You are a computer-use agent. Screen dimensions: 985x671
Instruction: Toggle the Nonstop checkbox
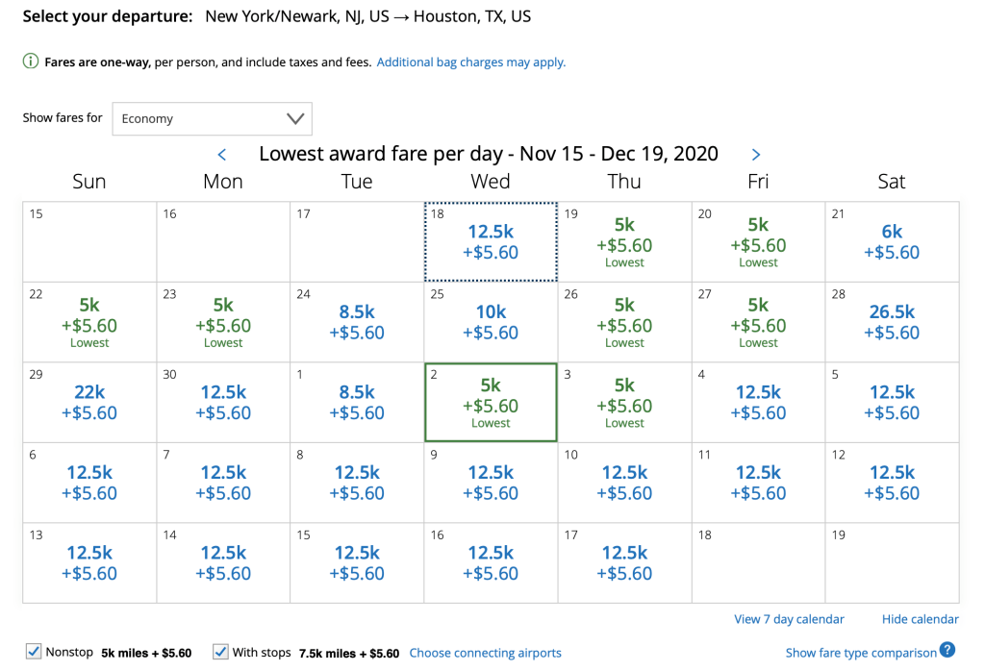tap(34, 652)
